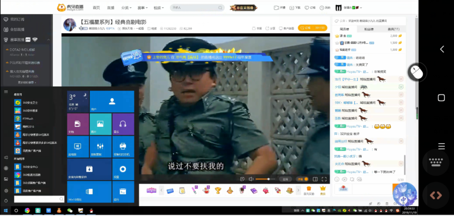Click the 超清 quality selector in player
Screen dimensions: 454x216
(x=286, y=179)
